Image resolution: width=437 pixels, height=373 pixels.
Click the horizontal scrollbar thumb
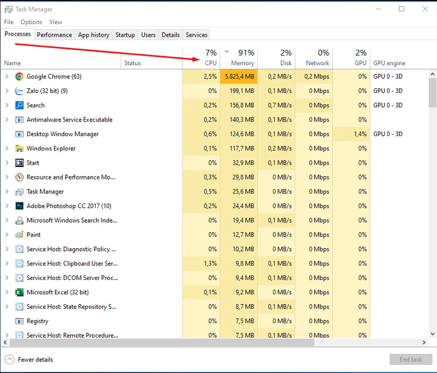point(162,342)
